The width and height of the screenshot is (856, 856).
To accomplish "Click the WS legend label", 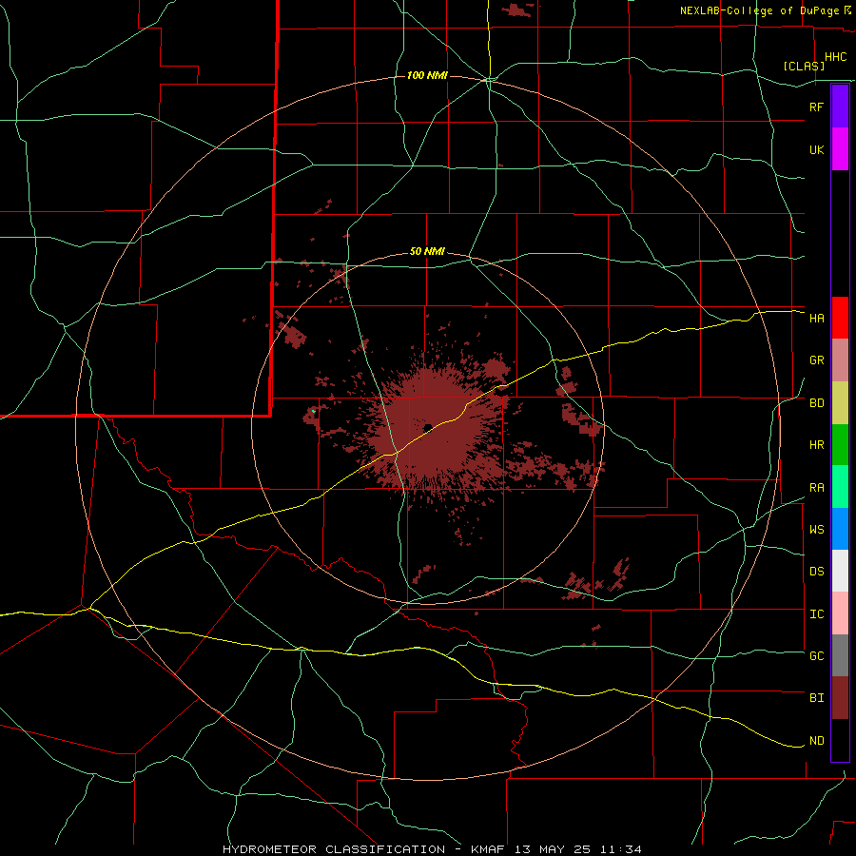I will [x=816, y=530].
